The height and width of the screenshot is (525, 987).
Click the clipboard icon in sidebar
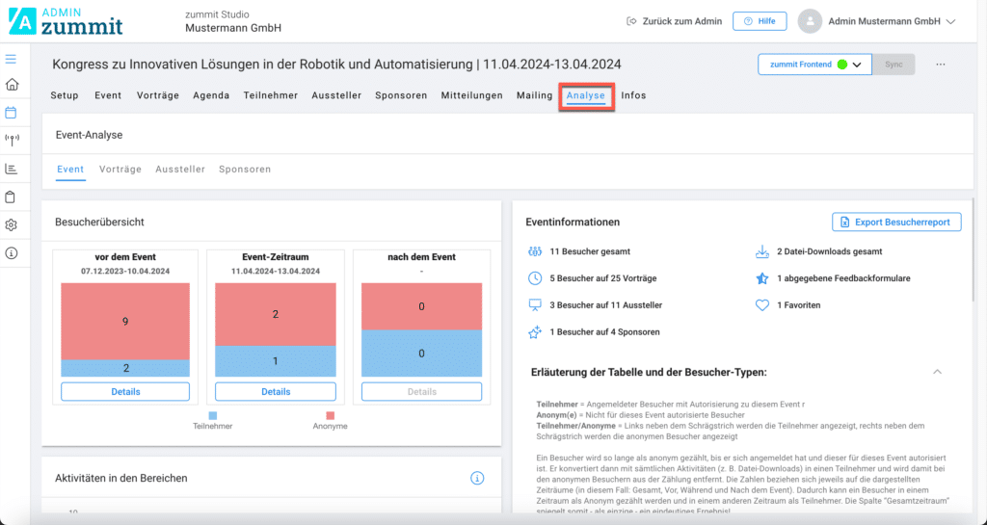tap(12, 197)
